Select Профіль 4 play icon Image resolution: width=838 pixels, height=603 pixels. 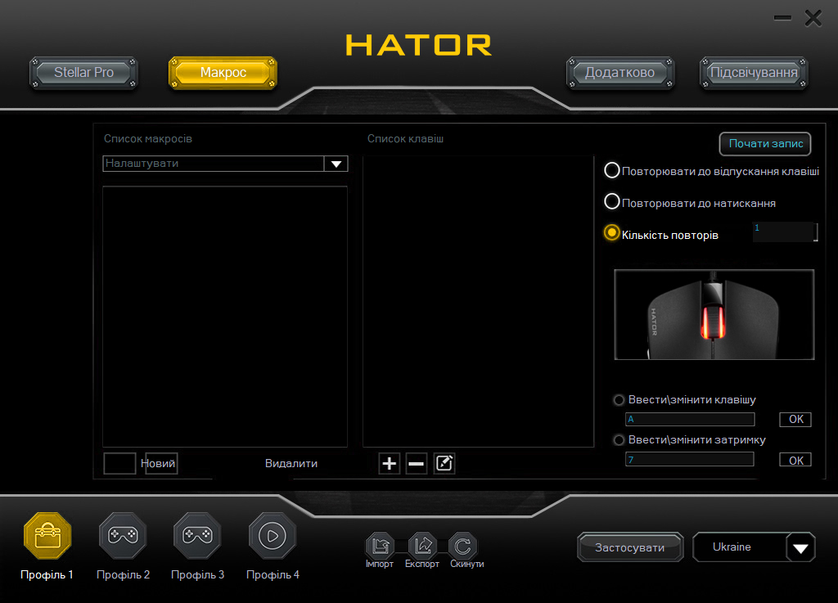pyautogui.click(x=273, y=536)
